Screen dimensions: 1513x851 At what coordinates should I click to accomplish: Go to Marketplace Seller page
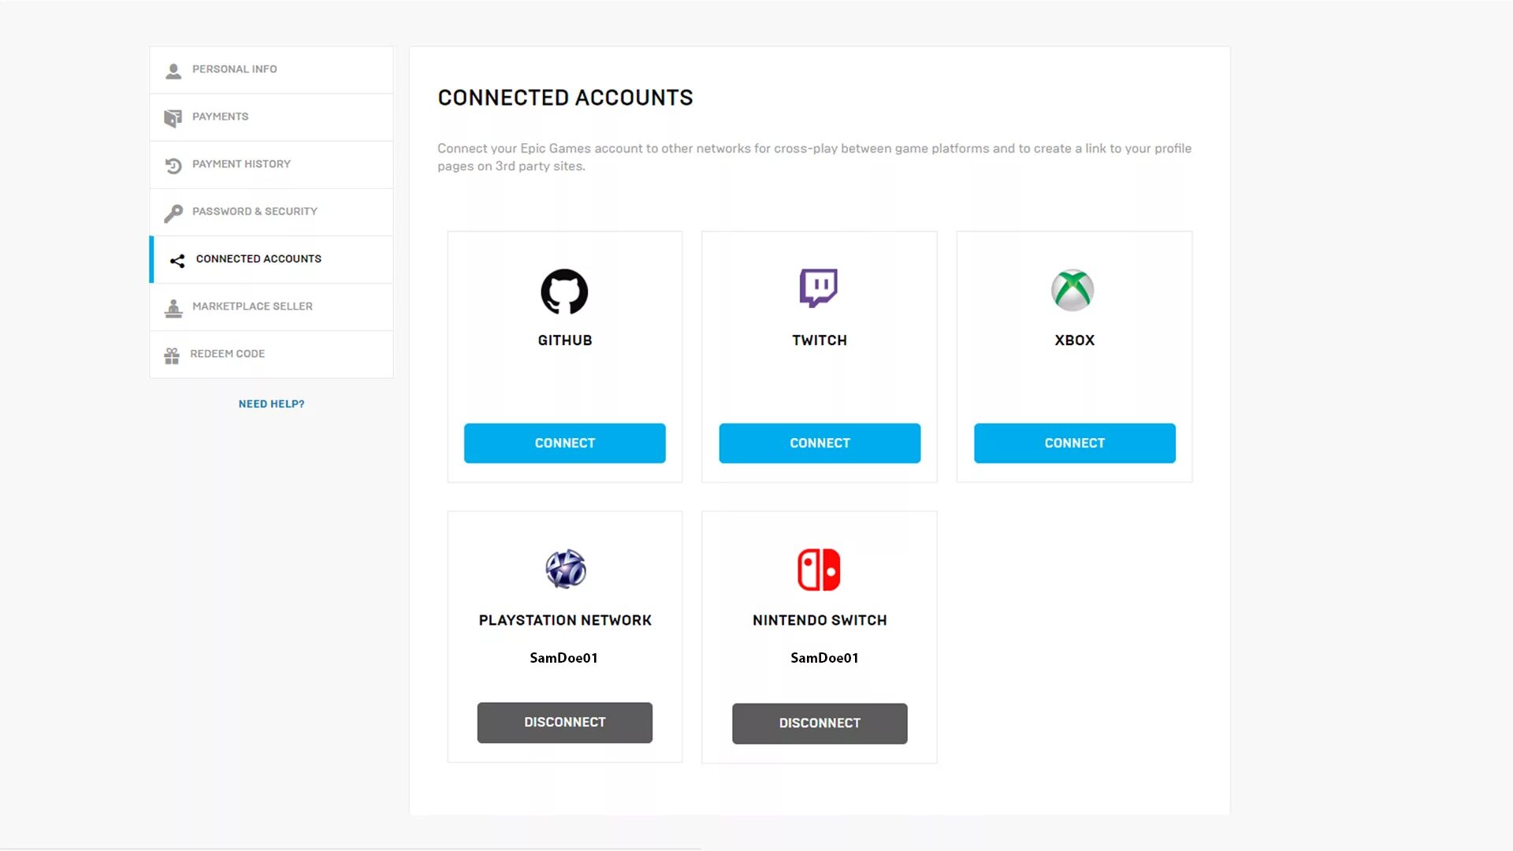coord(252,306)
